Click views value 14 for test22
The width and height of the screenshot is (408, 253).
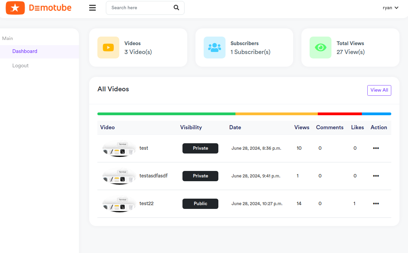[299, 203]
